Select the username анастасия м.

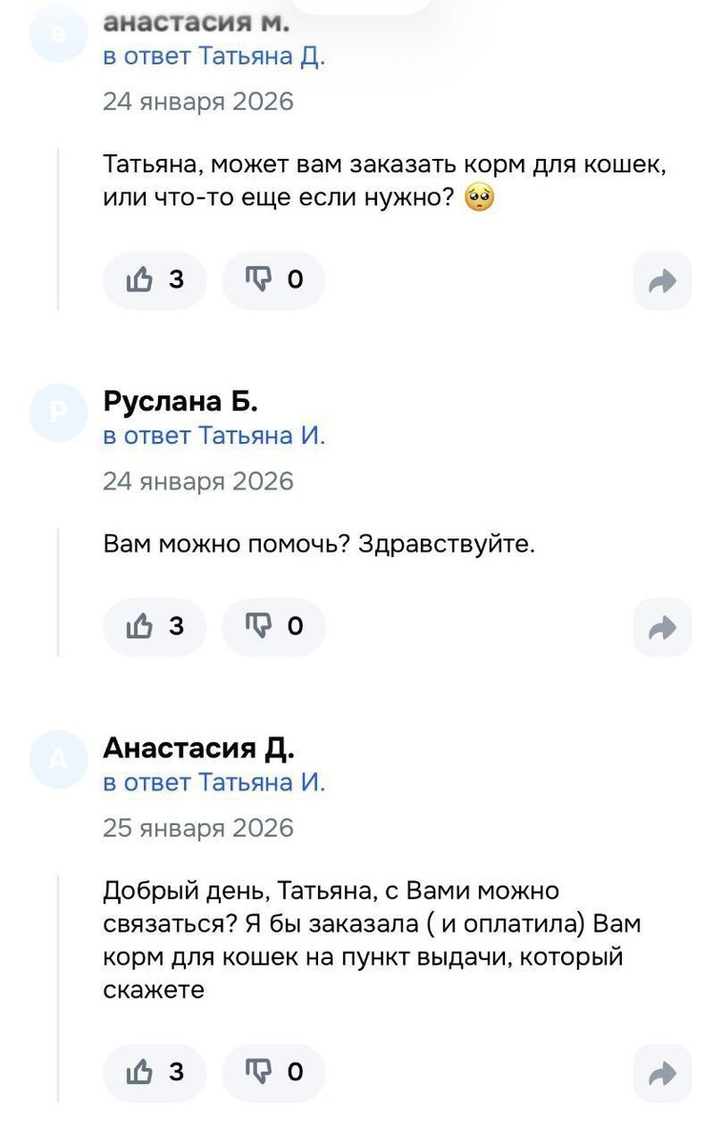pyautogui.click(x=197, y=19)
